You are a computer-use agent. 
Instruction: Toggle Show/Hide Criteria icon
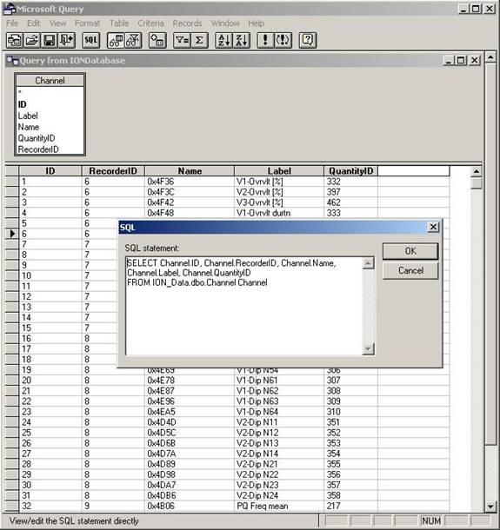click(133, 40)
